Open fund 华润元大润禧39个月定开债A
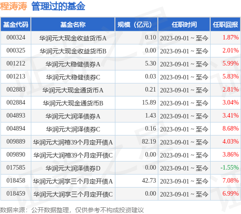This screenshot has height=214, width=241. point(73,142)
